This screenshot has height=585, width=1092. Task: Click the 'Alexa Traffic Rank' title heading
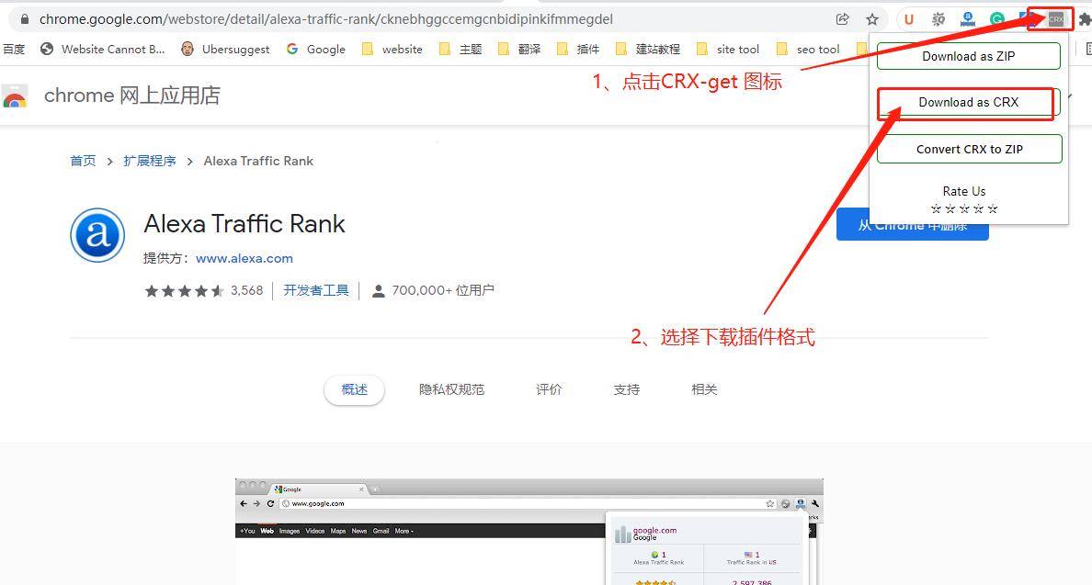coord(245,224)
